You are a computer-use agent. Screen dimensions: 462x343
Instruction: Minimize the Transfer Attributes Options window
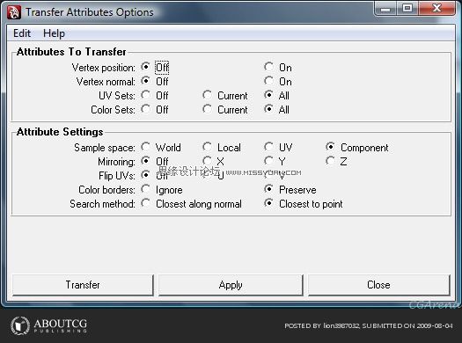(385, 8)
